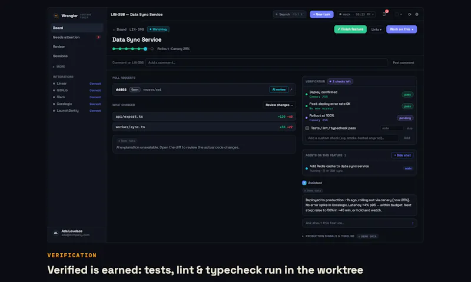This screenshot has width=471, height=282.
Task: Connect the Linear integration
Action: 95,84
